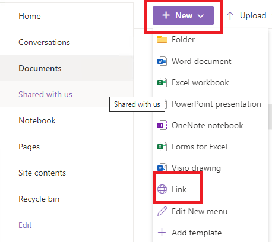
Task: Open the New dropdown button
Action: pos(183,15)
